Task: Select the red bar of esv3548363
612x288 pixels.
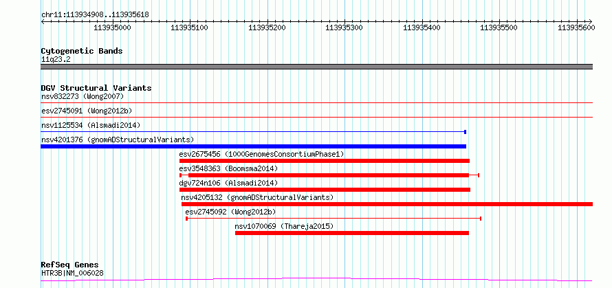Action: click(329, 175)
